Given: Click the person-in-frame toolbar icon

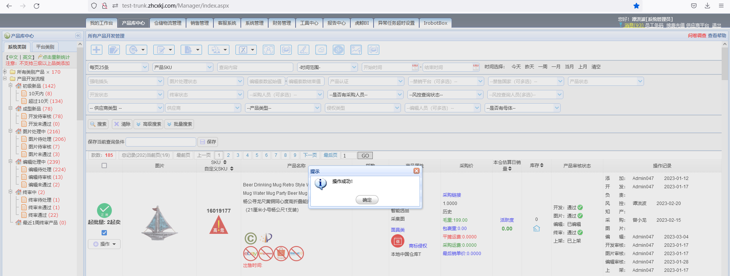Looking at the screenshot, I should pos(269,50).
